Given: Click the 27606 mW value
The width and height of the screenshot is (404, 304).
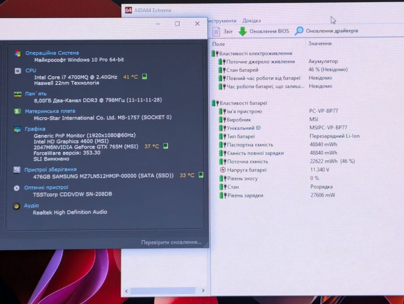Looking at the screenshot, I should click(x=323, y=195).
